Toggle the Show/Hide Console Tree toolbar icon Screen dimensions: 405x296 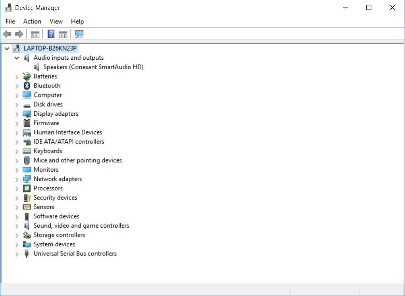[x=35, y=34]
